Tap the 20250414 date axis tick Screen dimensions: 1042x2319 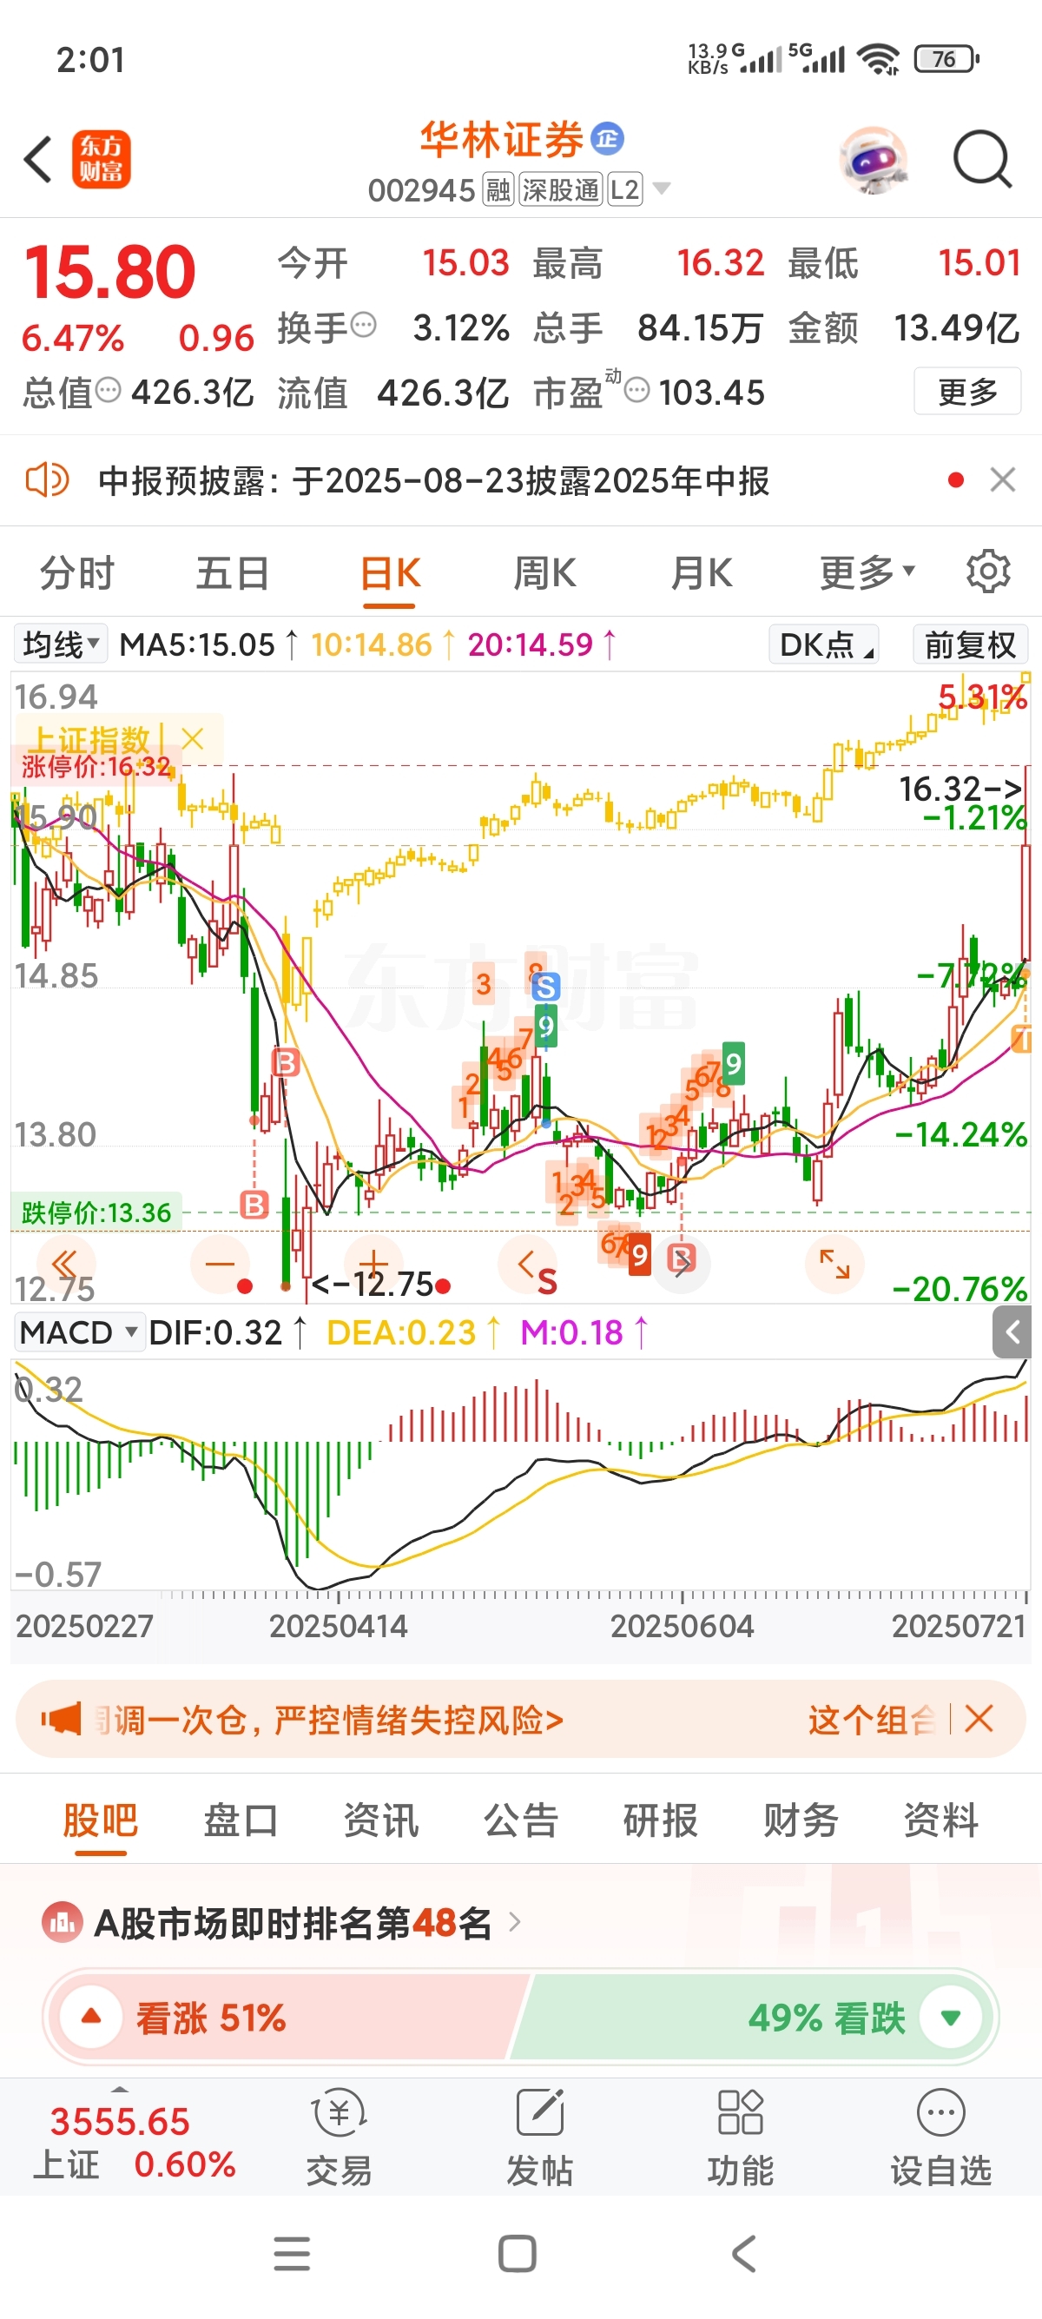pyautogui.click(x=339, y=1625)
